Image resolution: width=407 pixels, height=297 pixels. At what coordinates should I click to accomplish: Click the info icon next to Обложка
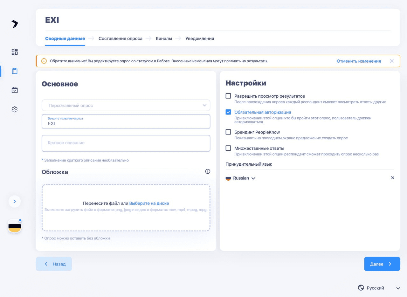(208, 171)
